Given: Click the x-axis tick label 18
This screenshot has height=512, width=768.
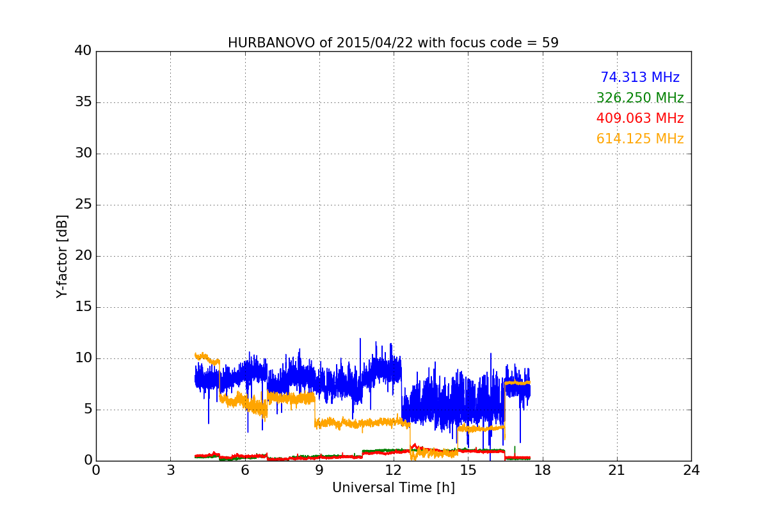Looking at the screenshot, I should [542, 470].
